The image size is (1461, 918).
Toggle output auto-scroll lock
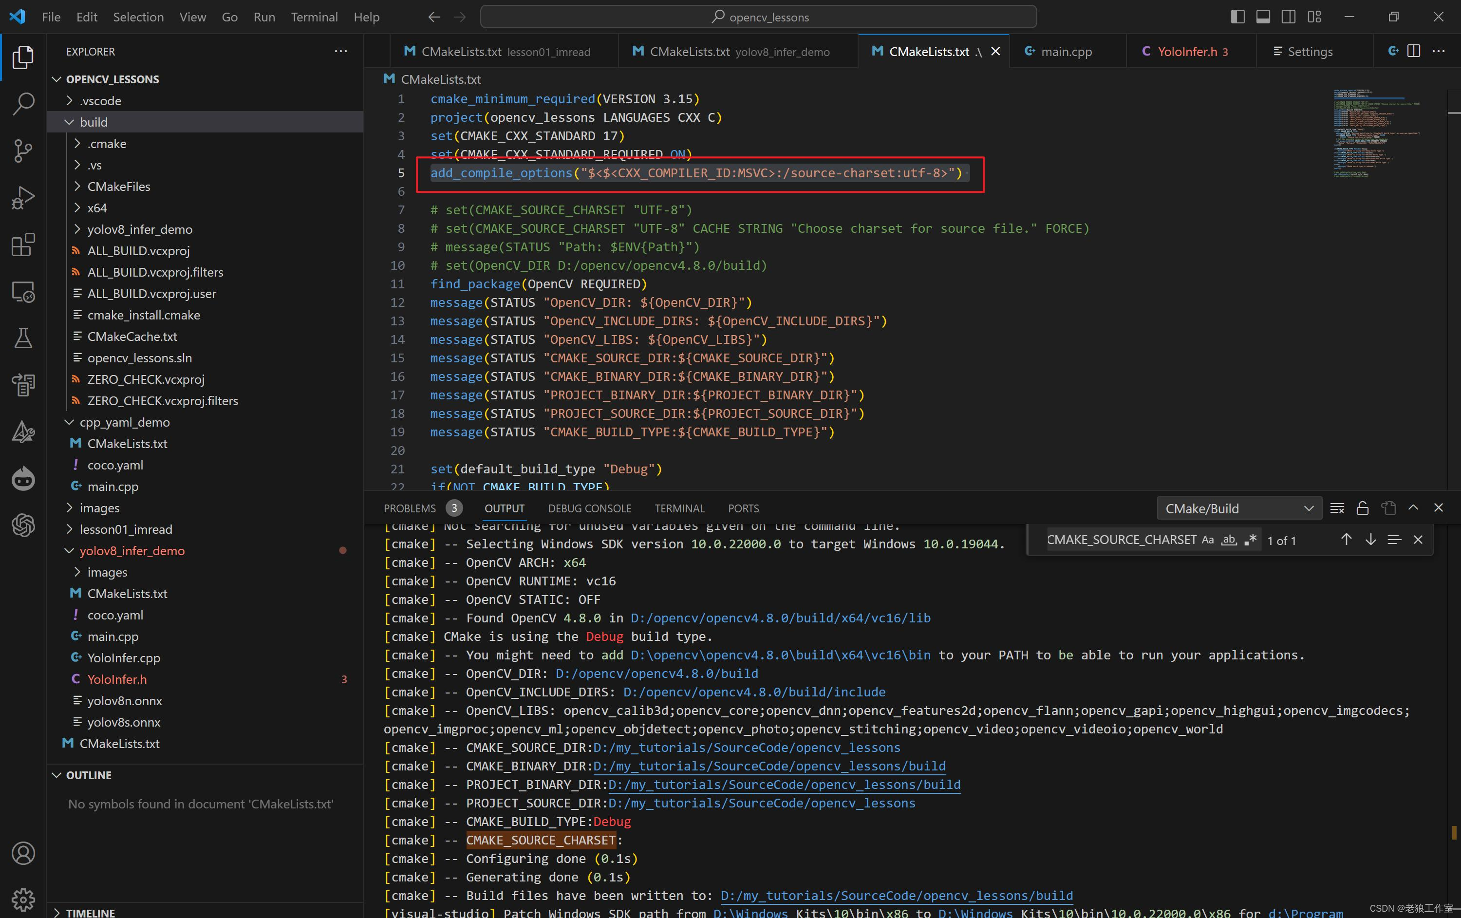(x=1362, y=508)
